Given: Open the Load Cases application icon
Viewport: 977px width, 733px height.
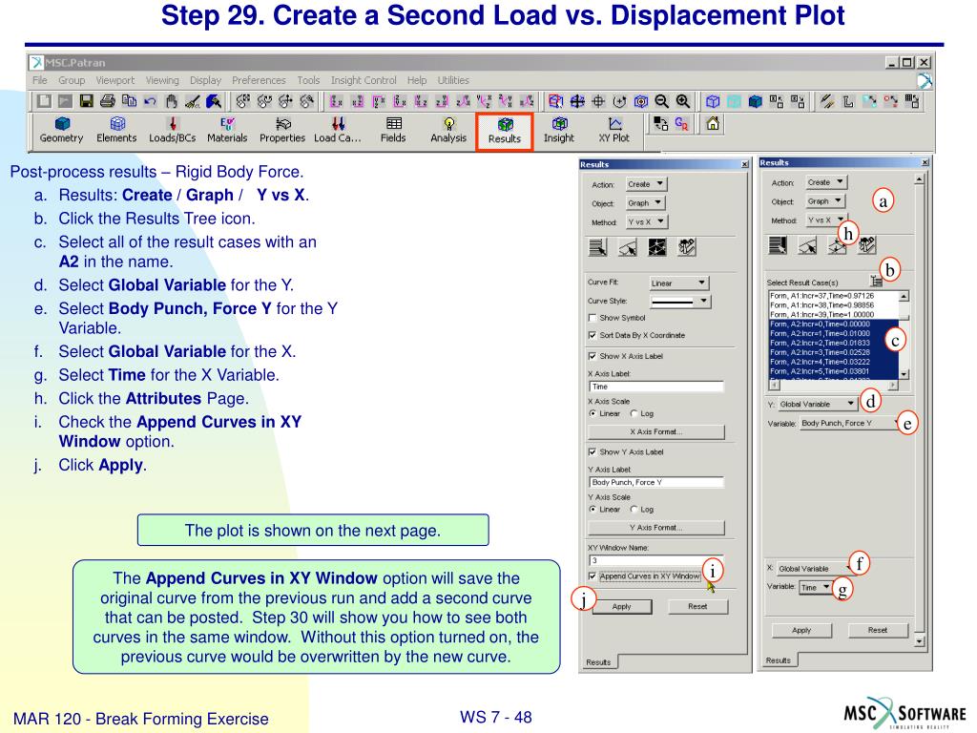Looking at the screenshot, I should click(337, 130).
